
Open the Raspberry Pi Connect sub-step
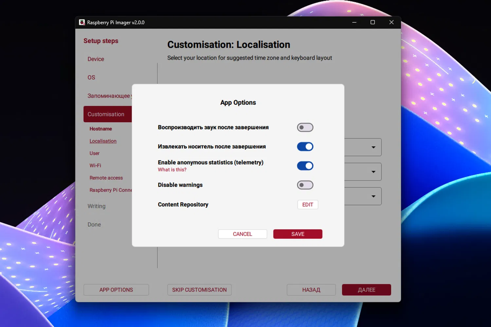111,190
